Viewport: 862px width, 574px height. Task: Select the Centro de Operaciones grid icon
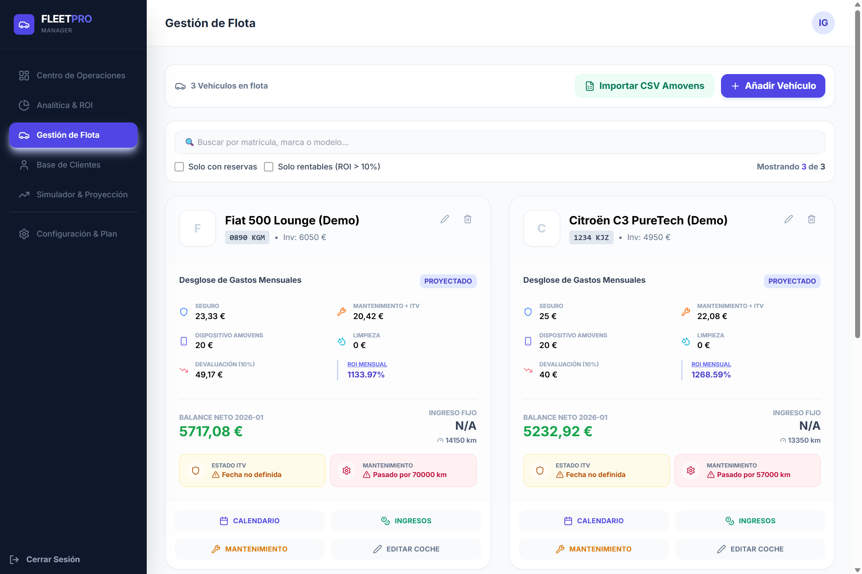tap(24, 75)
